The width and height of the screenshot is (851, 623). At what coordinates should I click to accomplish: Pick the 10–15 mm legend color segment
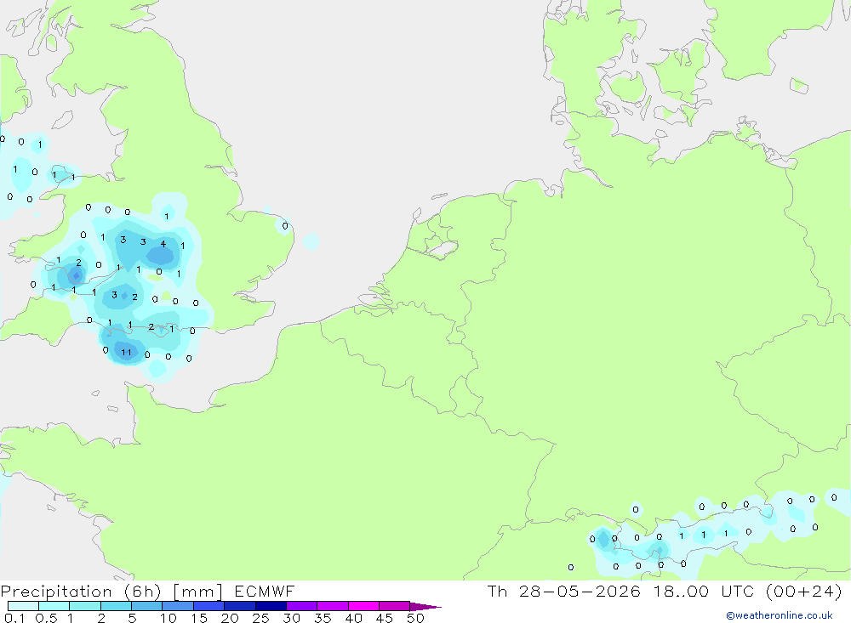pyautogui.click(x=178, y=606)
